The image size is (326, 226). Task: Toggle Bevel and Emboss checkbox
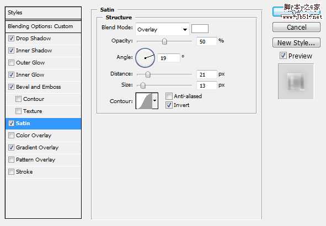pos(11,87)
